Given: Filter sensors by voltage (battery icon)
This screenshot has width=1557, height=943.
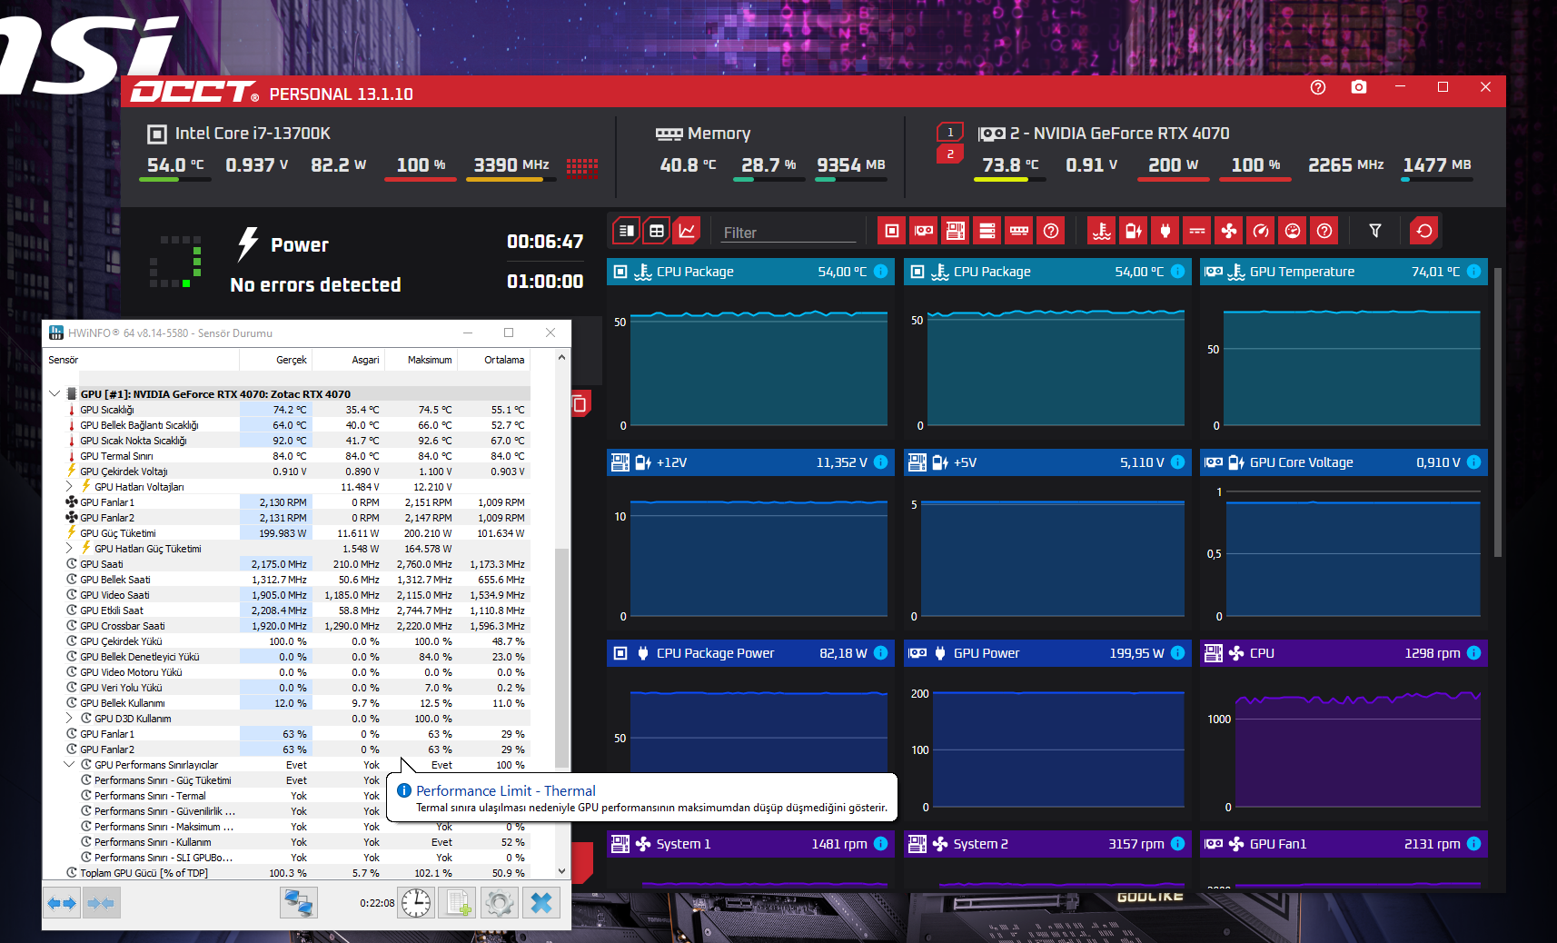Looking at the screenshot, I should tap(1134, 231).
